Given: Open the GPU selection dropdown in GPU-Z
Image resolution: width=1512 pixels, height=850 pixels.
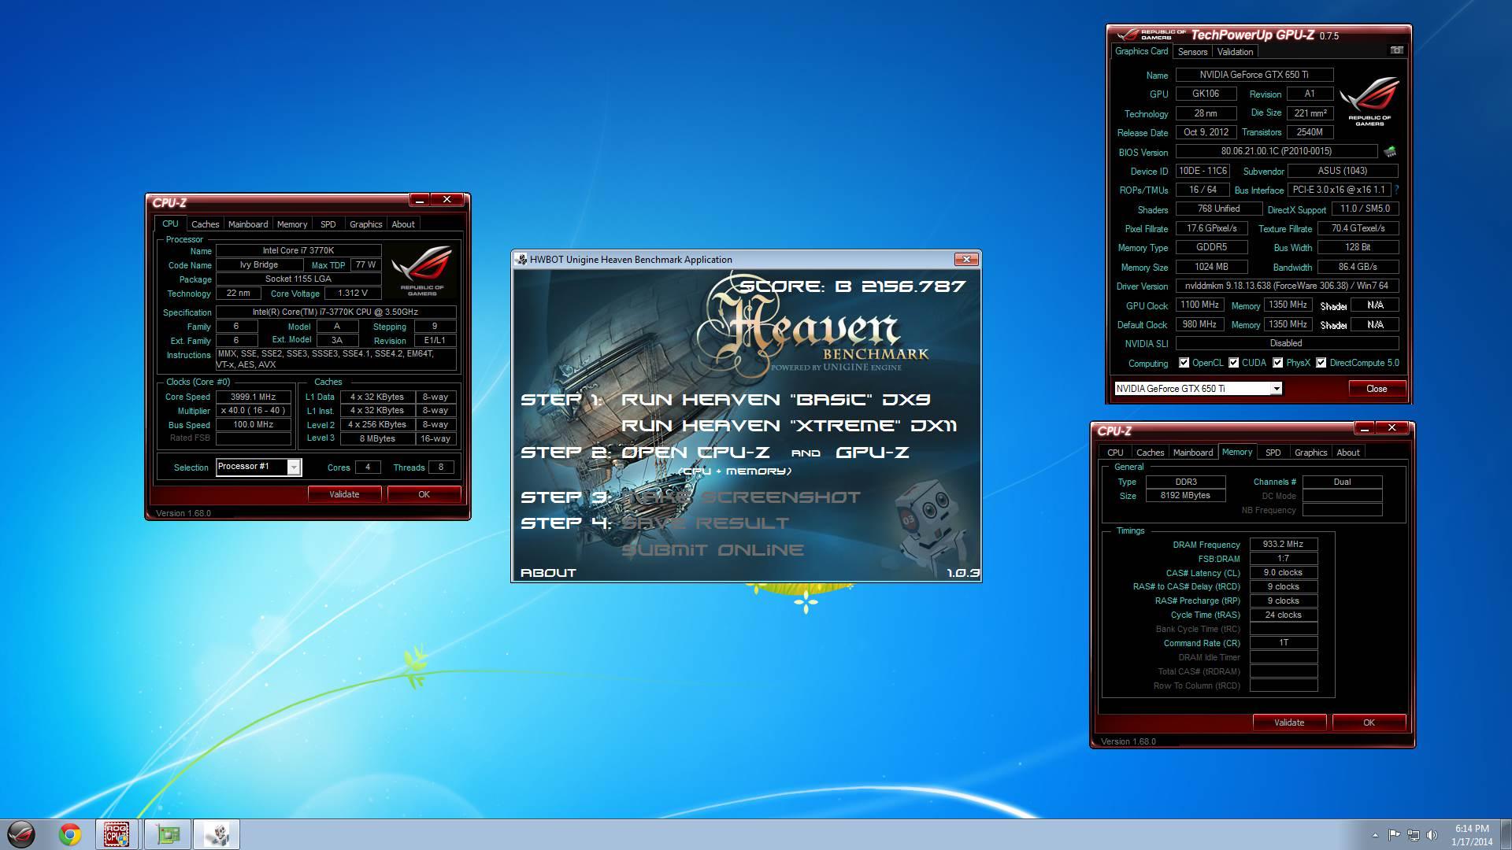Looking at the screenshot, I should click(x=1276, y=389).
